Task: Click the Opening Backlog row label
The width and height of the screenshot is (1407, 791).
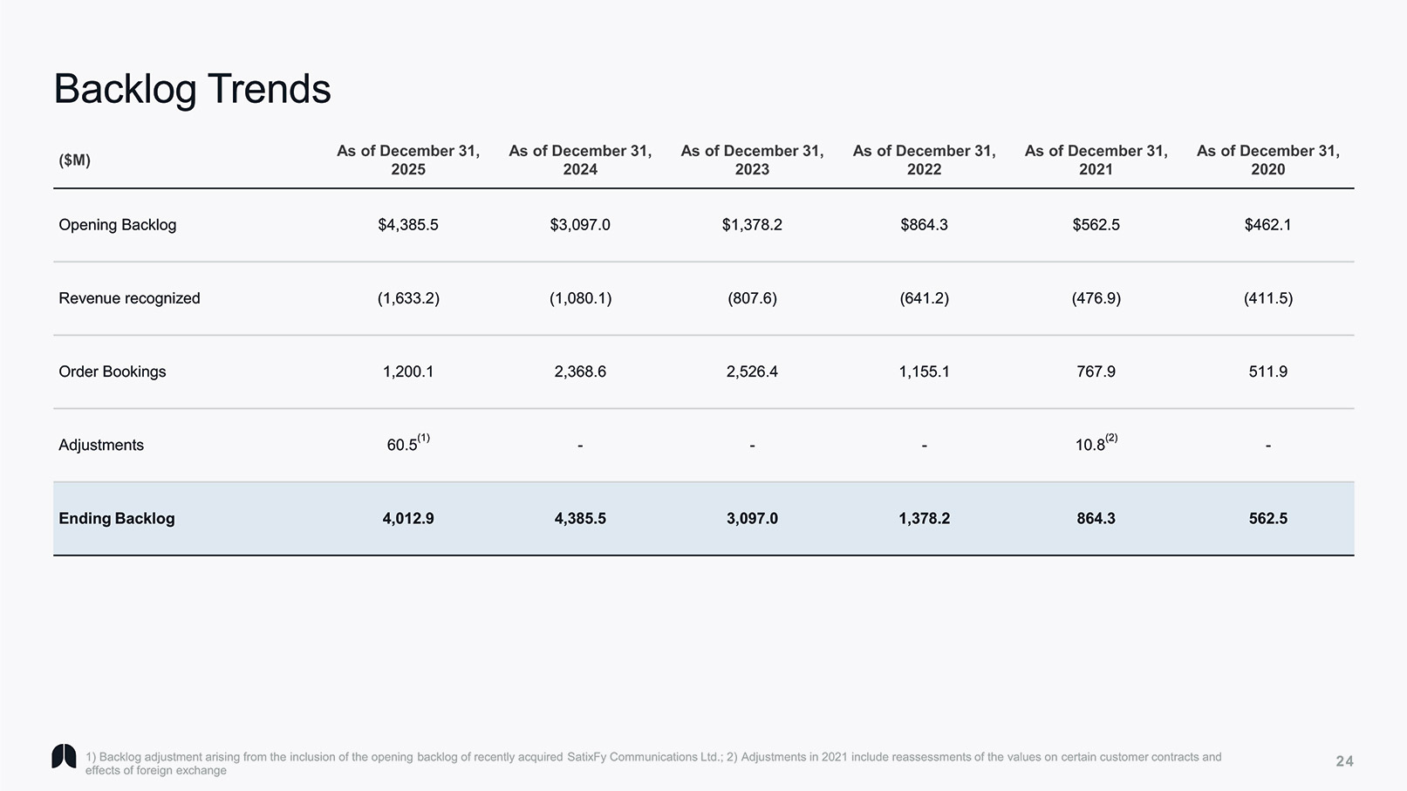Action: pyautogui.click(x=117, y=225)
